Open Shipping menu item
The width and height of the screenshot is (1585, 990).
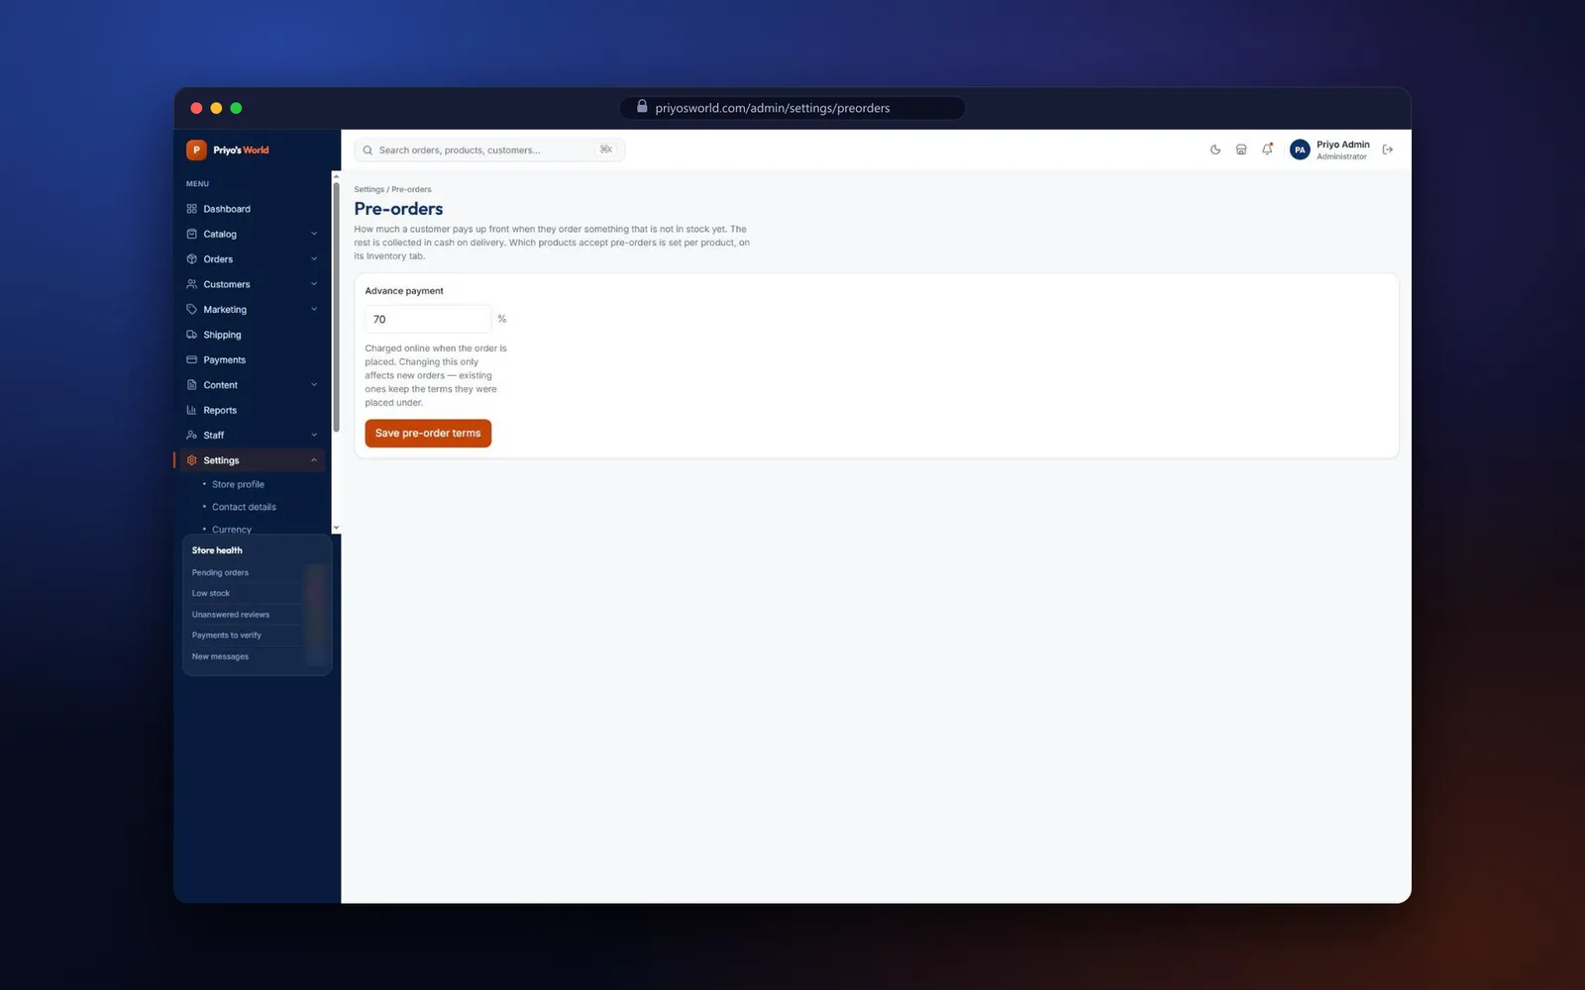click(254, 335)
